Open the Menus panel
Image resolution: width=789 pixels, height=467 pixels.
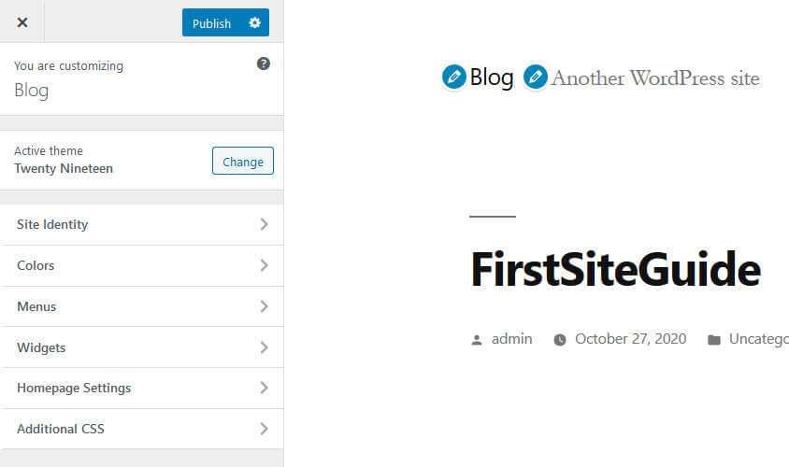tap(142, 306)
